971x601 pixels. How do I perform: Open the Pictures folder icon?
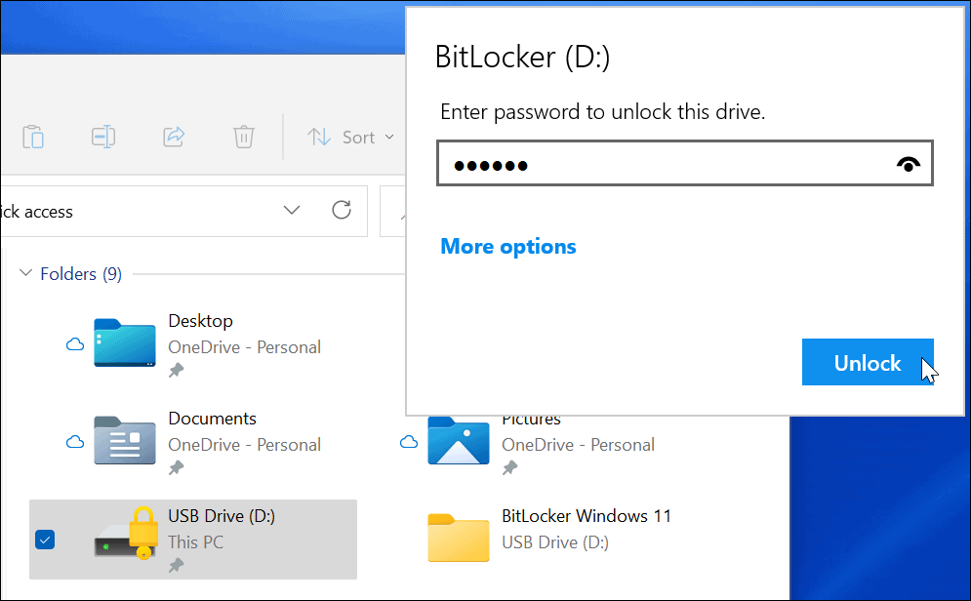[458, 441]
